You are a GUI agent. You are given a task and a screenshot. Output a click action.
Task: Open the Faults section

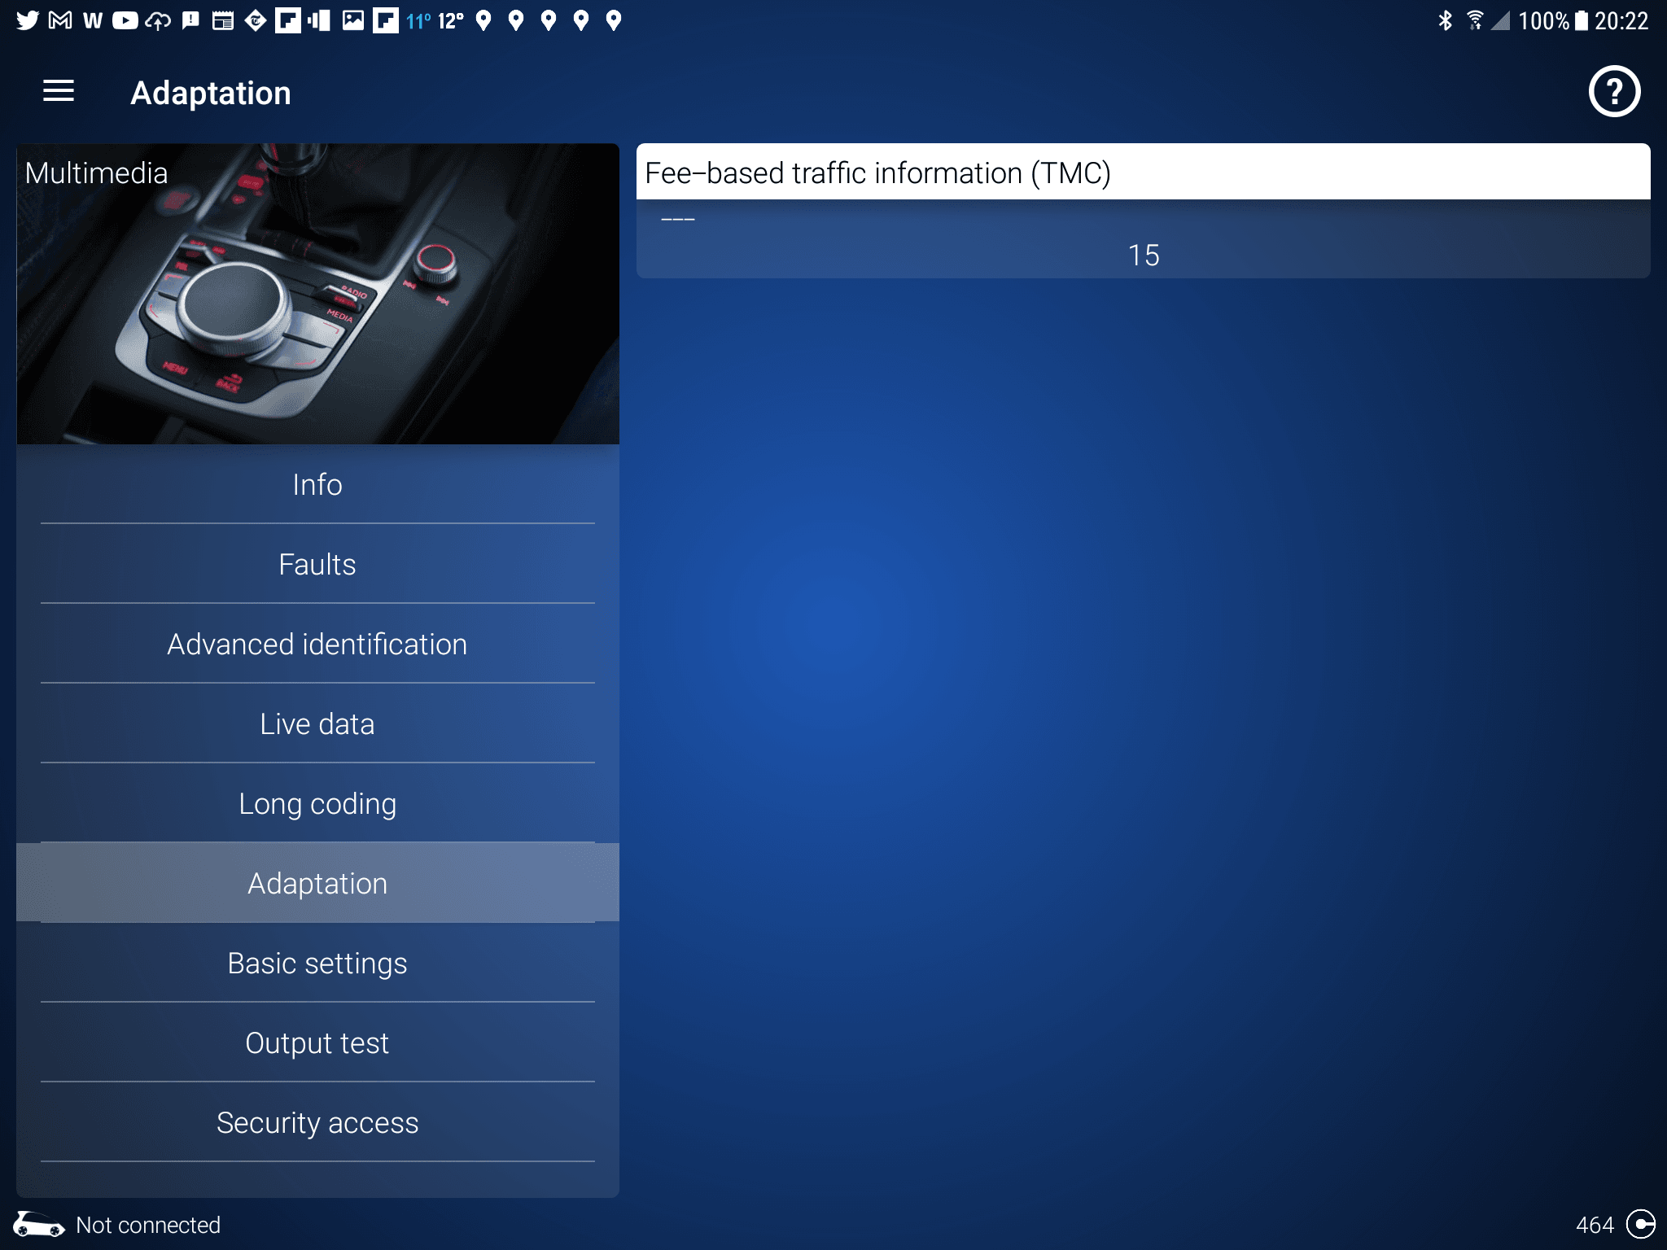pyautogui.click(x=317, y=565)
